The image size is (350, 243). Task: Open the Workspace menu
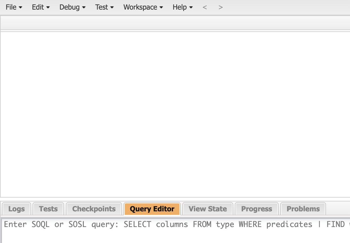(x=143, y=7)
